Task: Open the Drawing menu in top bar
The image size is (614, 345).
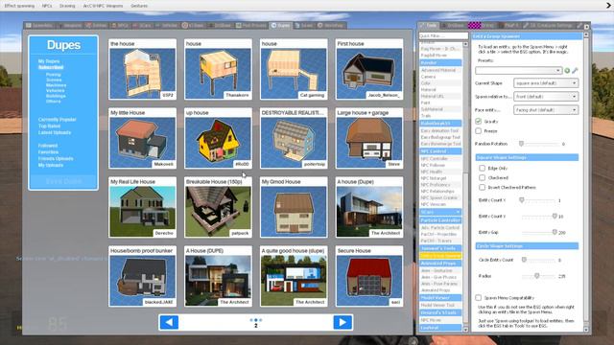Action: pos(67,6)
